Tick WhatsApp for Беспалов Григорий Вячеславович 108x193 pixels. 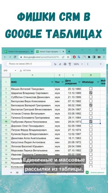tap(91, 109)
